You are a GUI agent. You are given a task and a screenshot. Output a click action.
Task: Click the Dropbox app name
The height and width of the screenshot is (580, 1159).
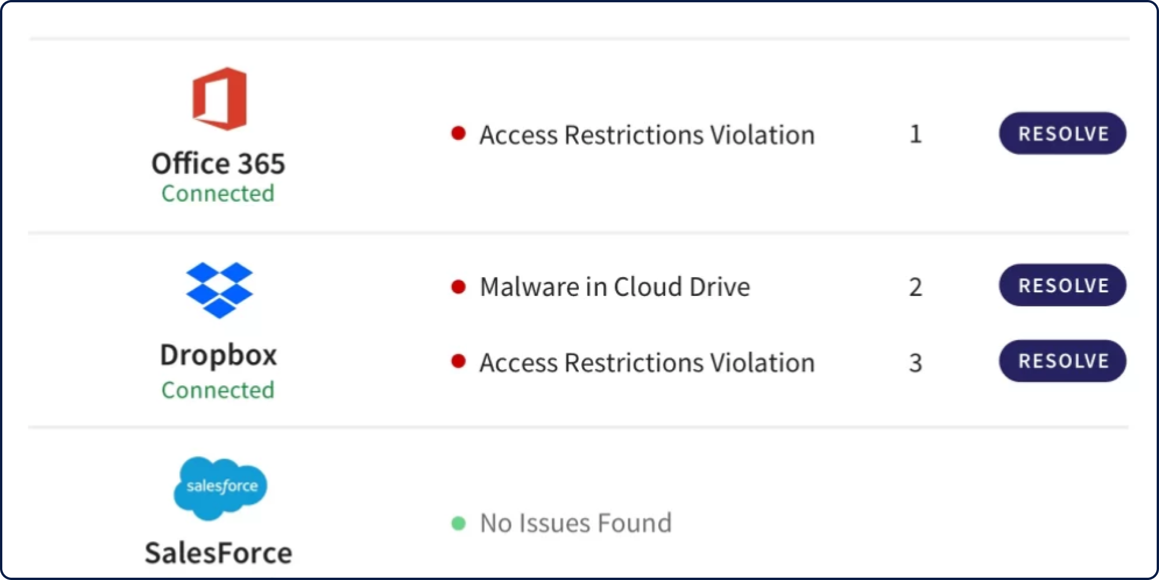[x=219, y=355]
